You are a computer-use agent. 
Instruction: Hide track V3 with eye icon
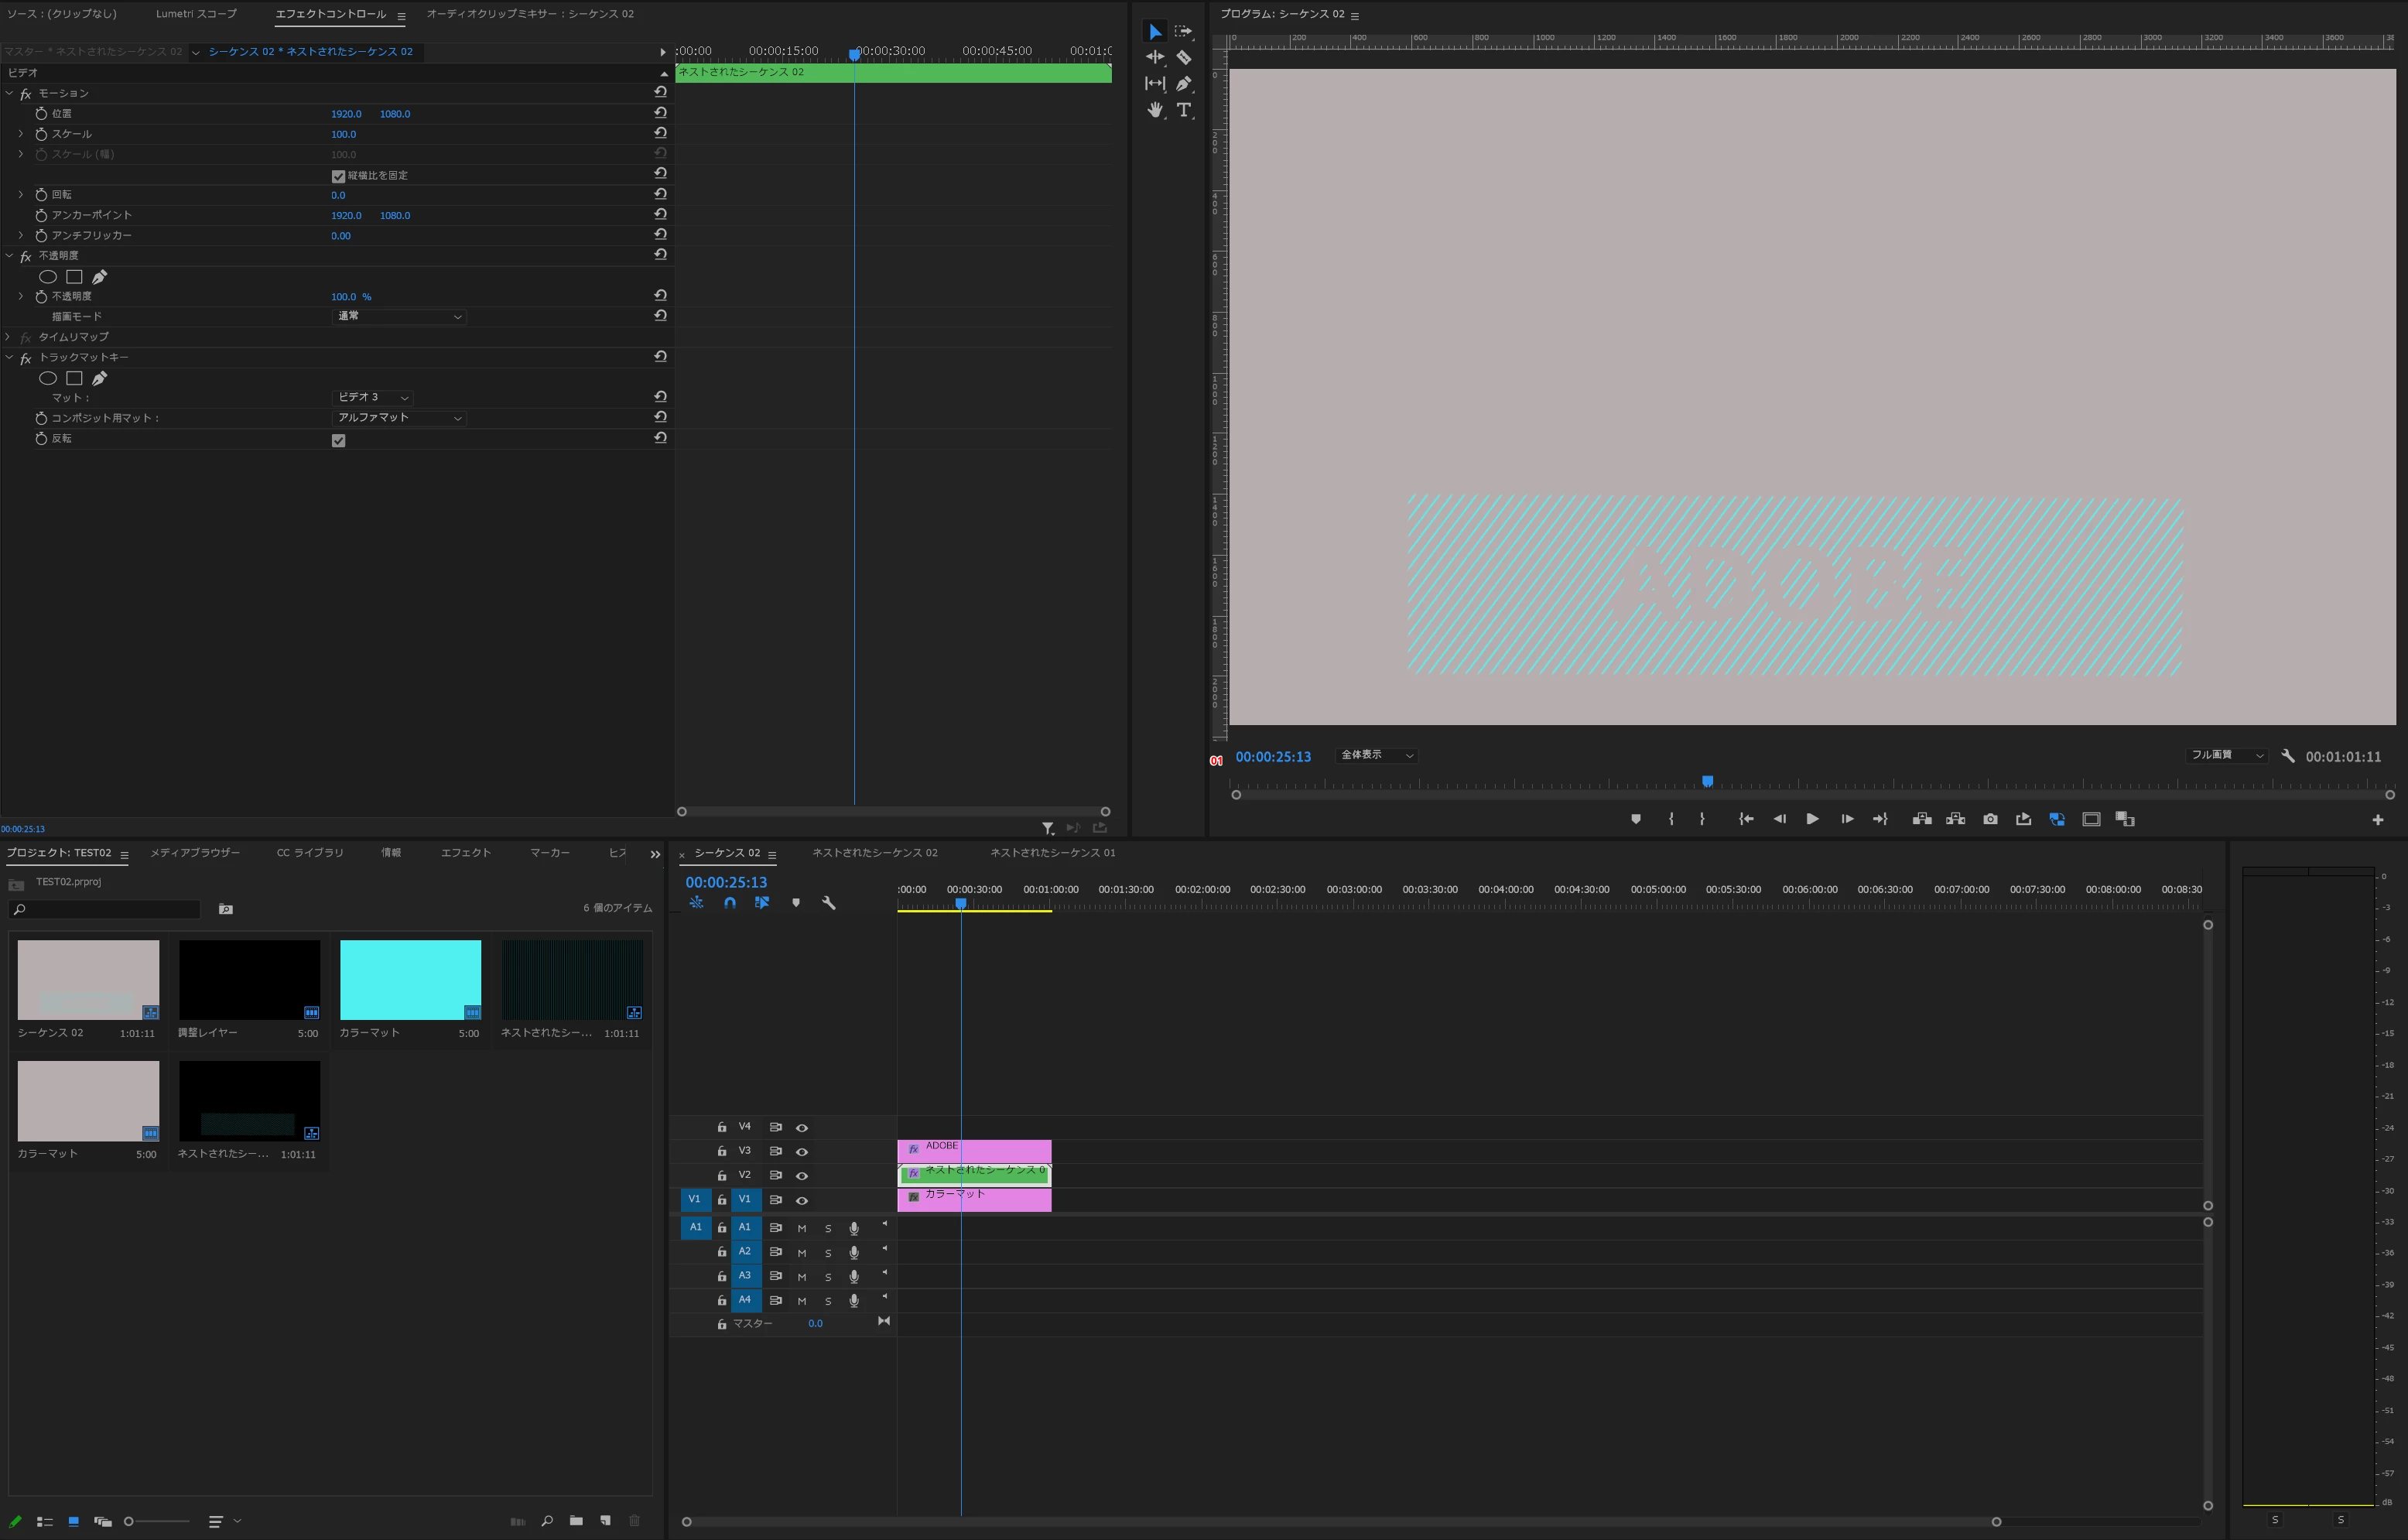click(801, 1152)
